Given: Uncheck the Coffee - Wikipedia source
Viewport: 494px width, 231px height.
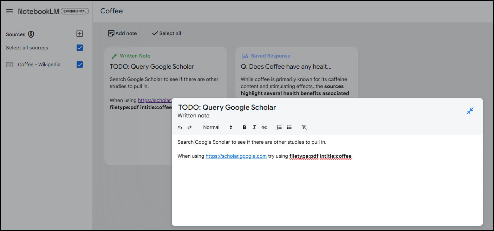Looking at the screenshot, I should click(x=80, y=64).
